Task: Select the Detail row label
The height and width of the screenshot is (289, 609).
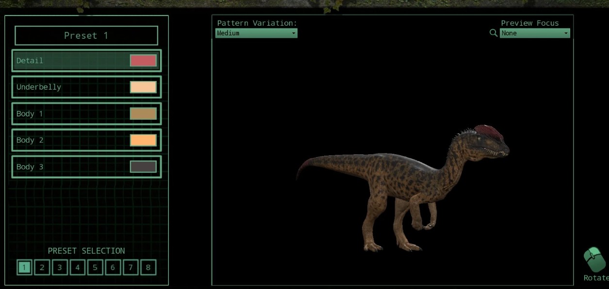Action: [30, 61]
